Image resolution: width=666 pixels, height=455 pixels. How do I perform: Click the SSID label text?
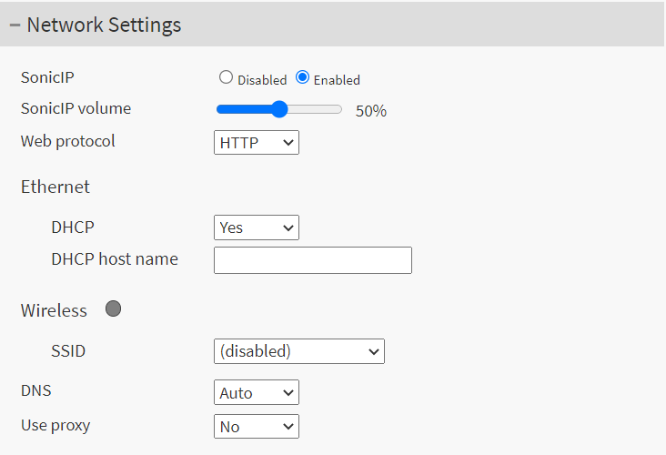click(68, 350)
